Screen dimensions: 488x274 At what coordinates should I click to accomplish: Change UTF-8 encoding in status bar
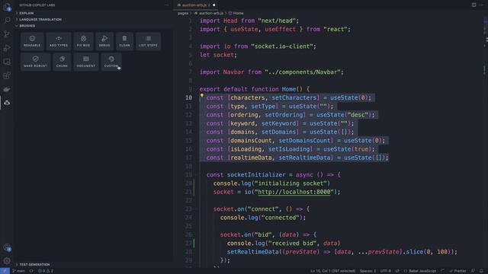386,271
